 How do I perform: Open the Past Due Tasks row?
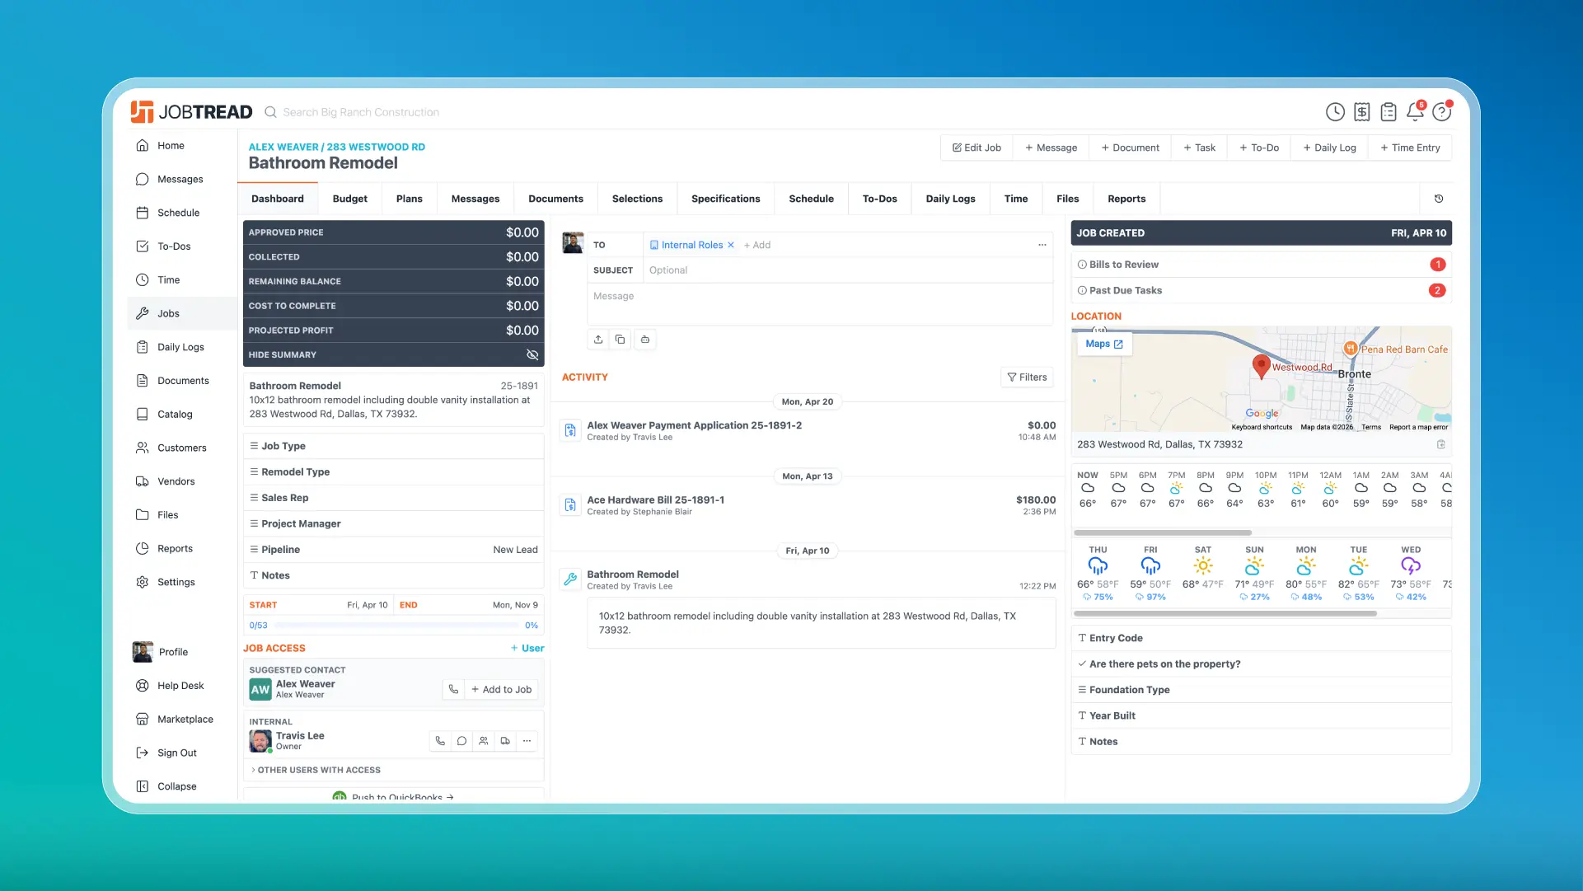click(1261, 291)
